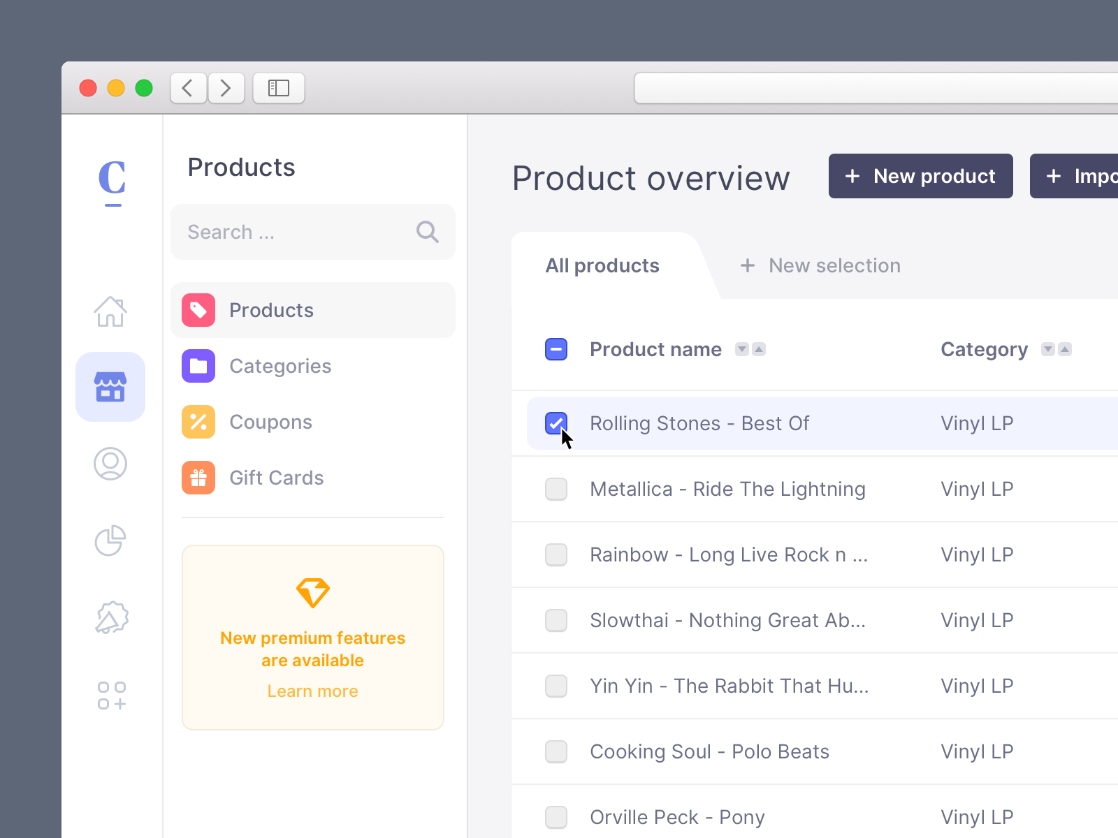
Task: Open the add apps grid icon
Action: [x=112, y=696]
